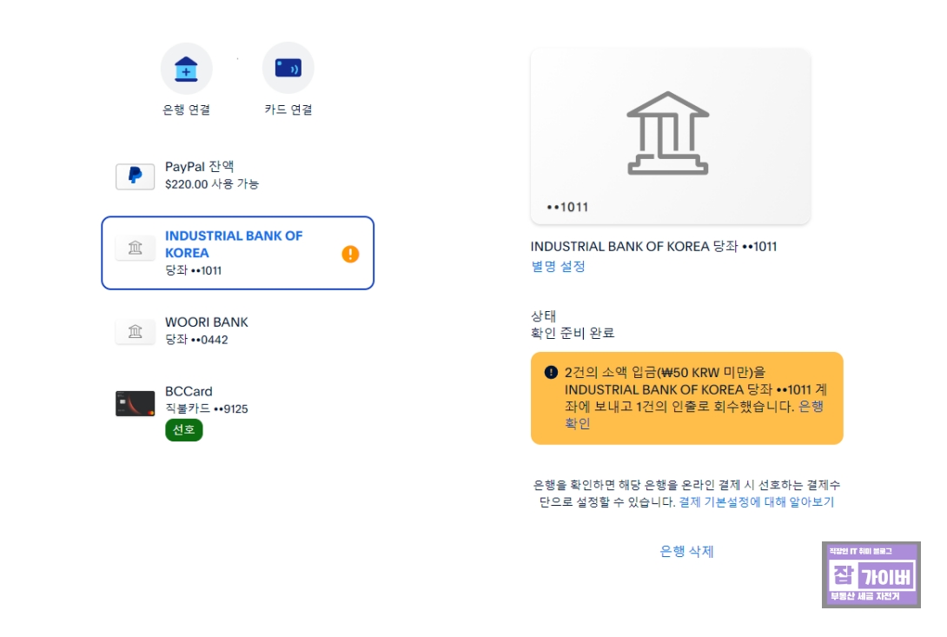Click 은행 삭제 link

(686, 551)
